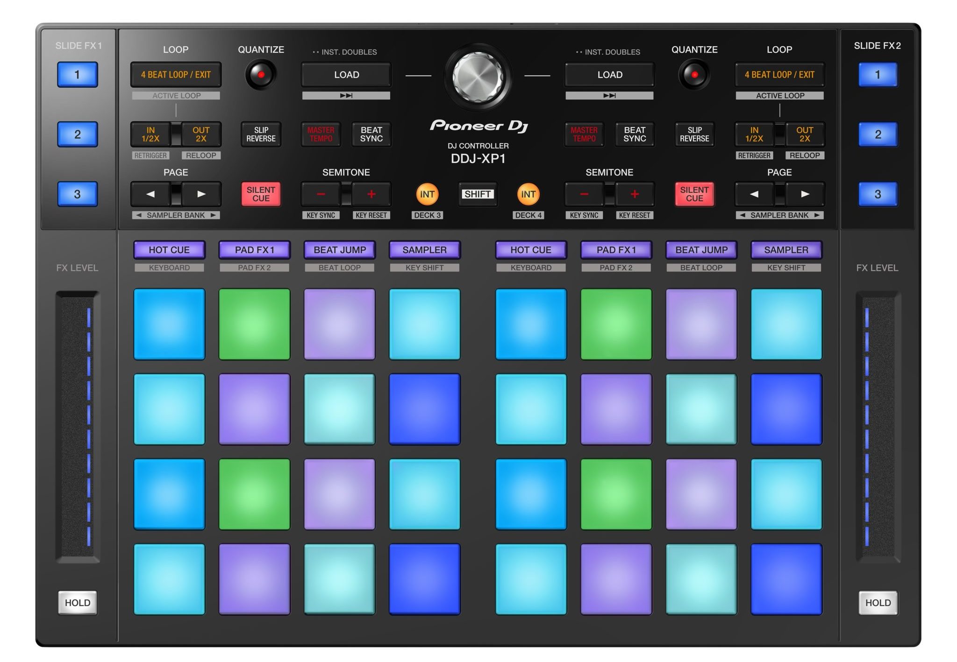Tap right deck top-row blue pad under HOT CUE
The width and height of the screenshot is (957, 662).
click(x=531, y=324)
